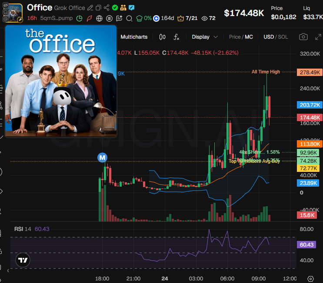
Task: Click the green chef hat 0% indicator
Action: click(x=144, y=18)
